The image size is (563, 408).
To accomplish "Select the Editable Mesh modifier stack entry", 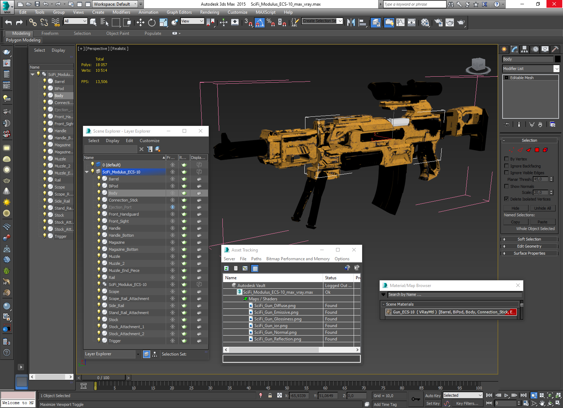I will 530,78.
